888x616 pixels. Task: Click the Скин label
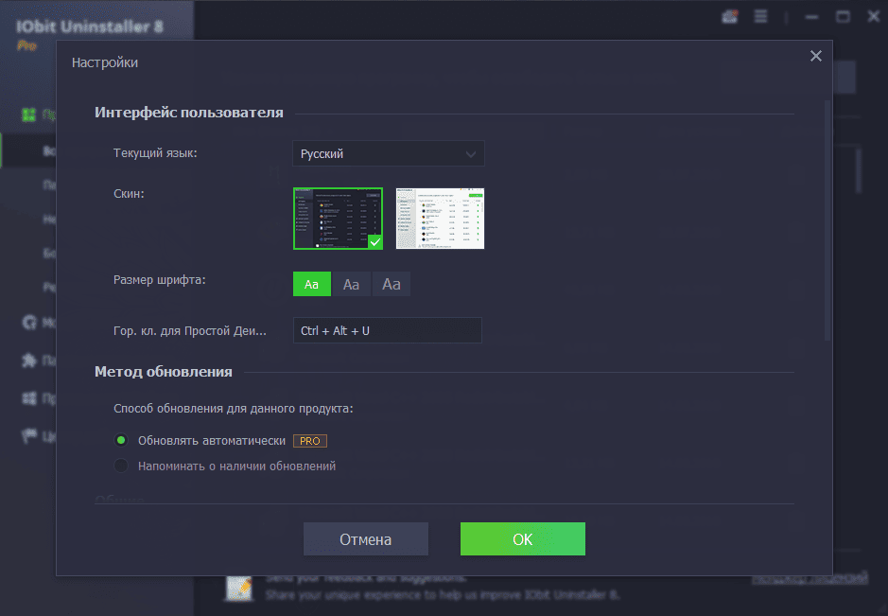click(129, 193)
